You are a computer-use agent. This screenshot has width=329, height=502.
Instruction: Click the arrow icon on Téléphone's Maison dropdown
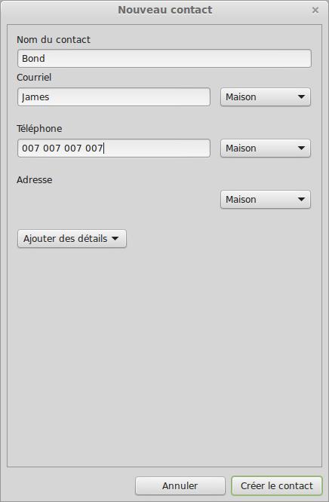[x=301, y=148]
